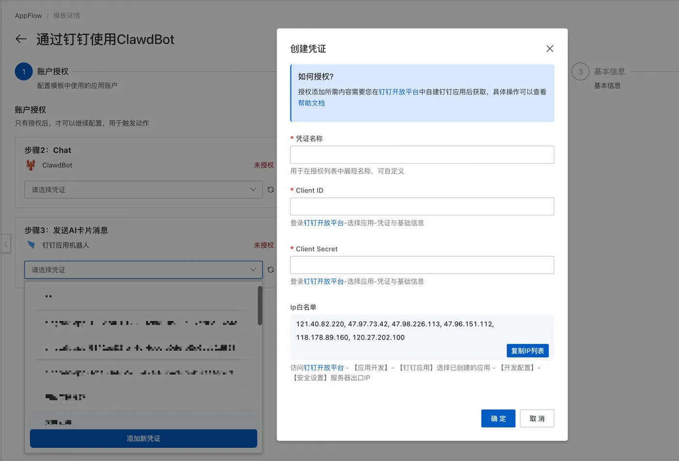The width and height of the screenshot is (679, 461).
Task: Click the 钉钉应用机器人 bird icon
Action: coord(31,245)
